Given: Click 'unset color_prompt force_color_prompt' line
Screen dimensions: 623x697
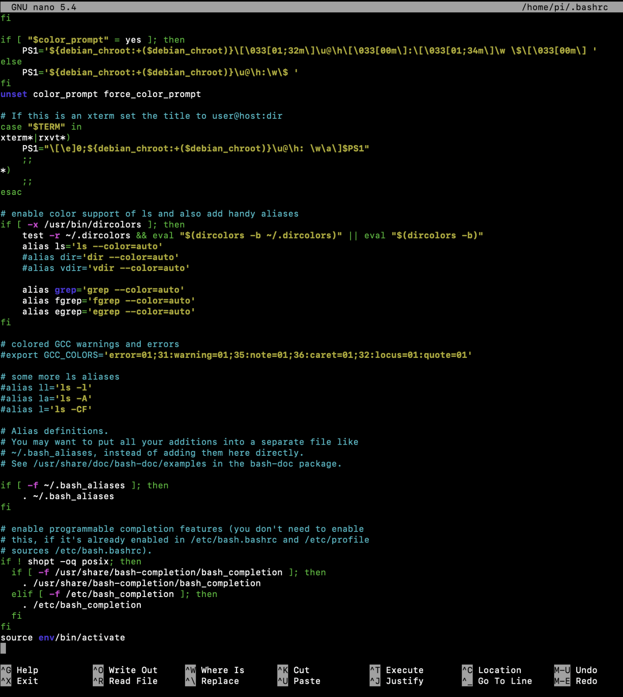Looking at the screenshot, I should point(101,94).
